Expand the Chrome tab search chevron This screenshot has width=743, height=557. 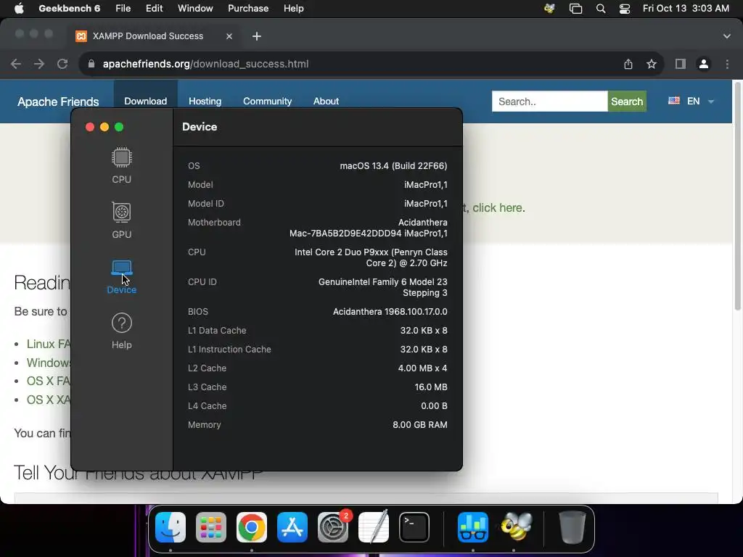[726, 36]
